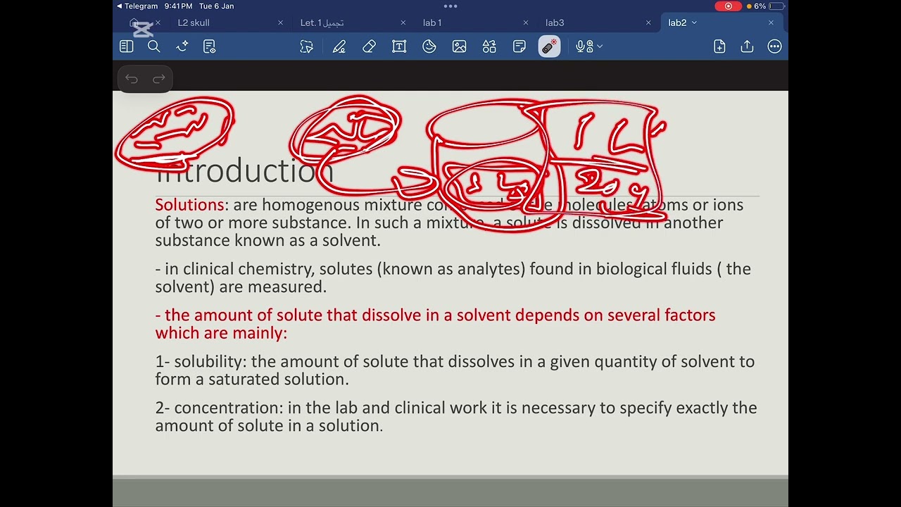Switch to the lab3 tab

[x=555, y=23]
